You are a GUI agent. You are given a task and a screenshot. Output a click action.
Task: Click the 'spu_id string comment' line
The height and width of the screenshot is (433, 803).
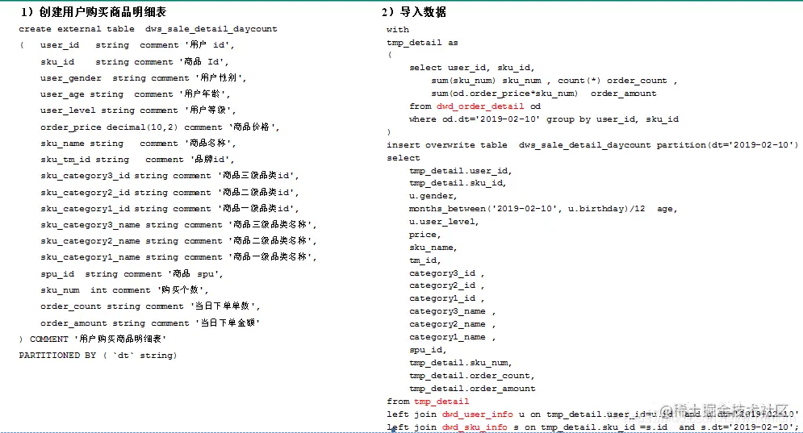click(132, 274)
